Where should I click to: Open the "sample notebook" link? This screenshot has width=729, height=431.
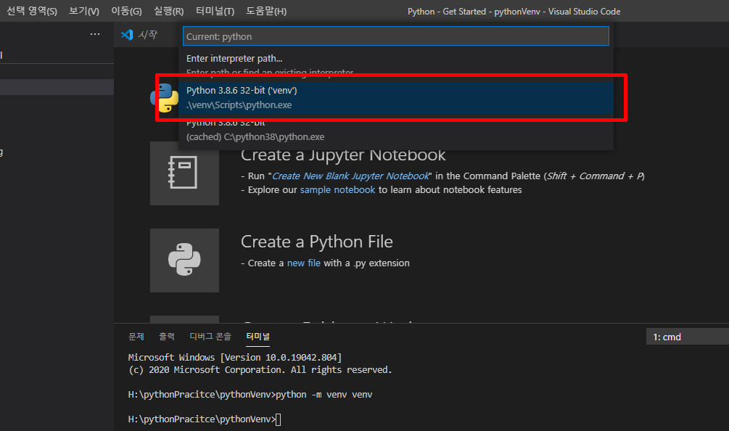pos(337,189)
